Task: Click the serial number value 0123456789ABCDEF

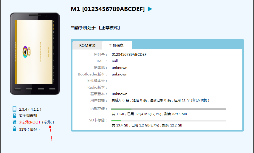Action: (x=129, y=55)
